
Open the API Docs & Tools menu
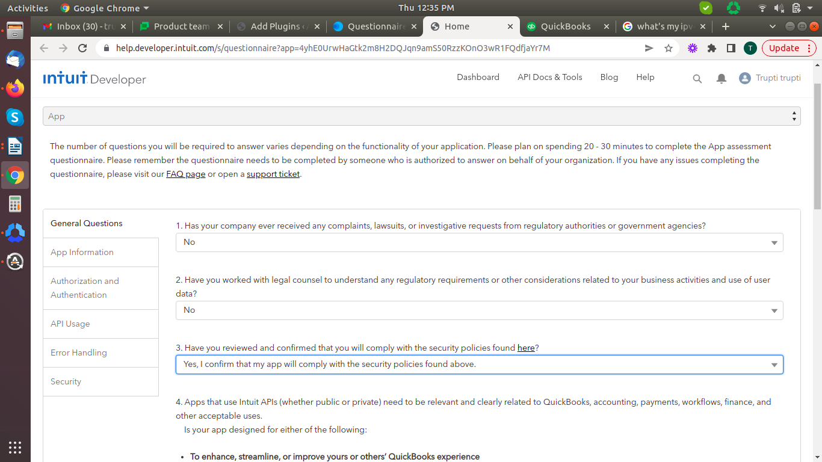click(549, 77)
